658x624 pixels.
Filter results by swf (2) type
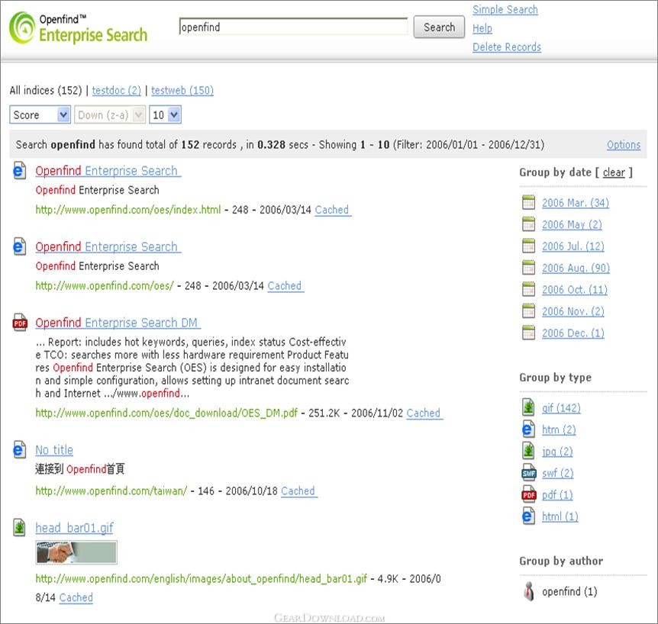(x=558, y=473)
